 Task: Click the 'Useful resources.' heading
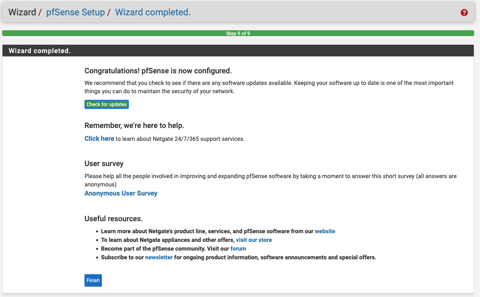[113, 219]
